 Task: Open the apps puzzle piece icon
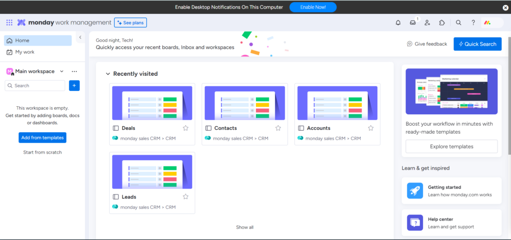click(442, 22)
